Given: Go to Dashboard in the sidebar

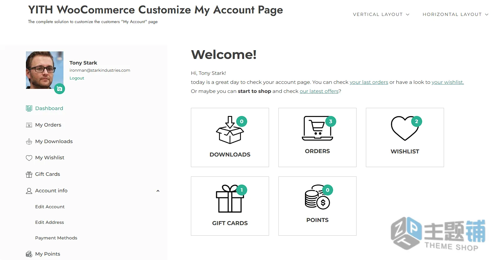Looking at the screenshot, I should 49,108.
